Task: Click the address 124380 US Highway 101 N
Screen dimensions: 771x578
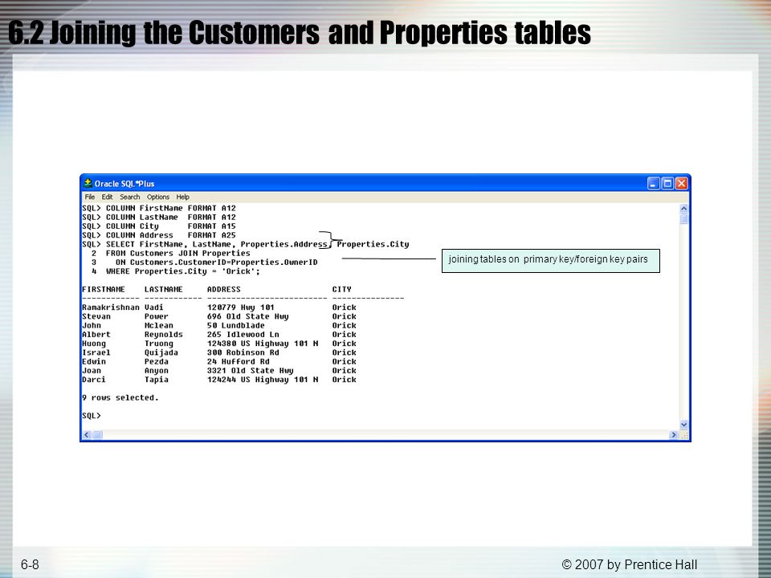Action: [263, 344]
